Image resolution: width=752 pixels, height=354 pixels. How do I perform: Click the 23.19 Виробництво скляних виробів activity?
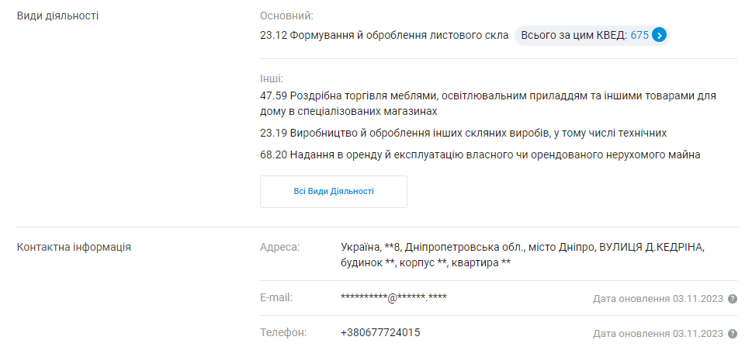463,133
